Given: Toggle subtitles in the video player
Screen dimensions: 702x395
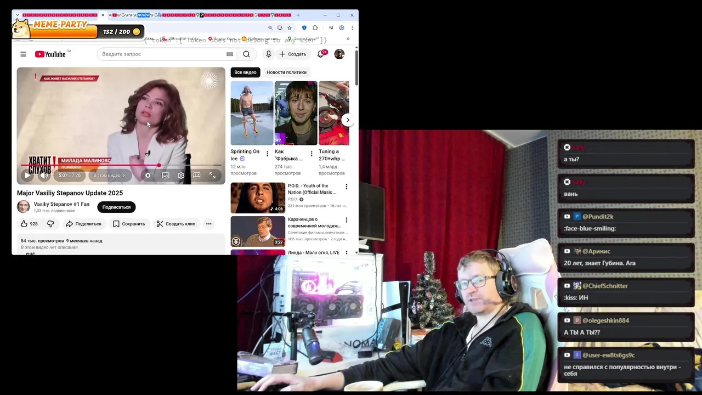Looking at the screenshot, I should click(x=165, y=175).
